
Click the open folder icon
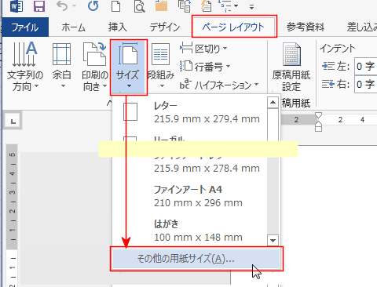click(161, 5)
